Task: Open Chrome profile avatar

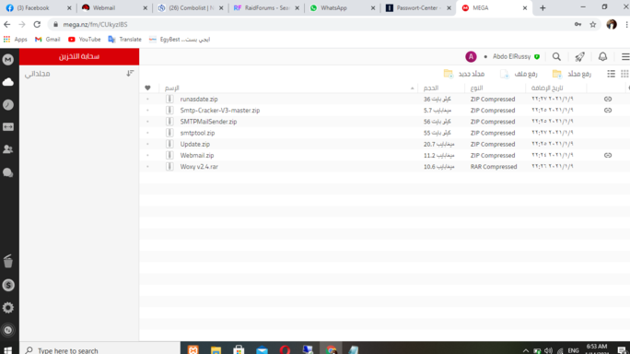Action: pos(612,25)
